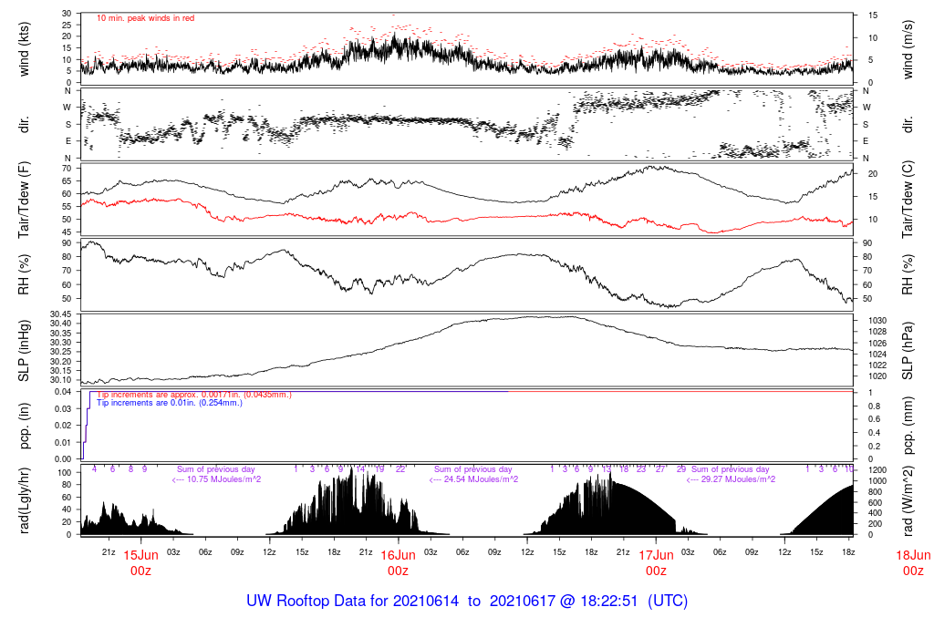Image resolution: width=934 pixels, height=638 pixels.
Task: Click the 'rad (W/m^2)' axis label
Action: point(908,500)
